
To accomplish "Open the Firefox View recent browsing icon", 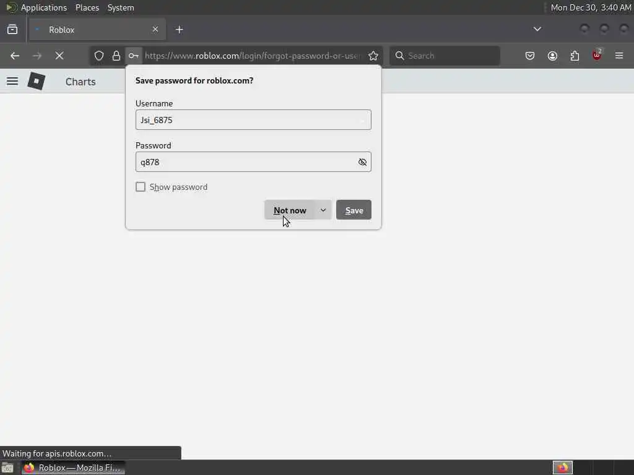I will [12, 30].
